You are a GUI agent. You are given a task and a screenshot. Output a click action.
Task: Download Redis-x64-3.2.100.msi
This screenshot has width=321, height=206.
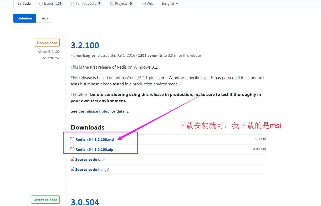(95, 140)
